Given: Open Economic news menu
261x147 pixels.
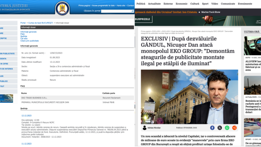Looking at the screenshot, I should click(182, 4).
